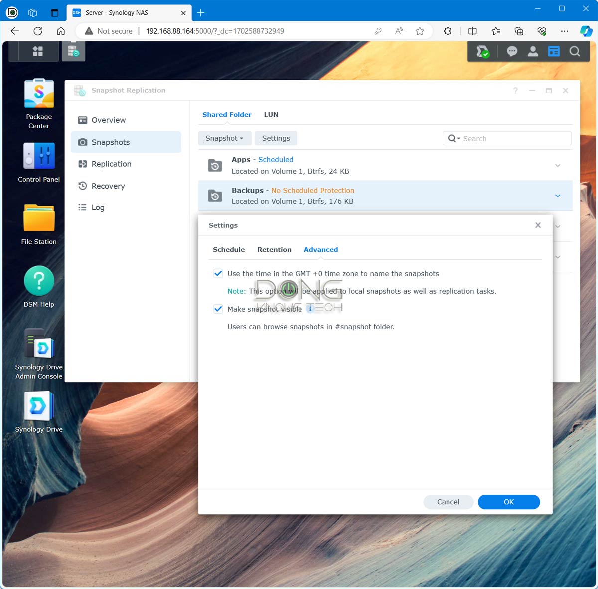Open user account options icon
This screenshot has width=598, height=589.
533,51
